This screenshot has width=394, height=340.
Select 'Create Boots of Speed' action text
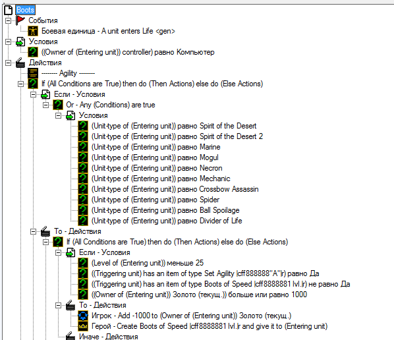pos(210,326)
